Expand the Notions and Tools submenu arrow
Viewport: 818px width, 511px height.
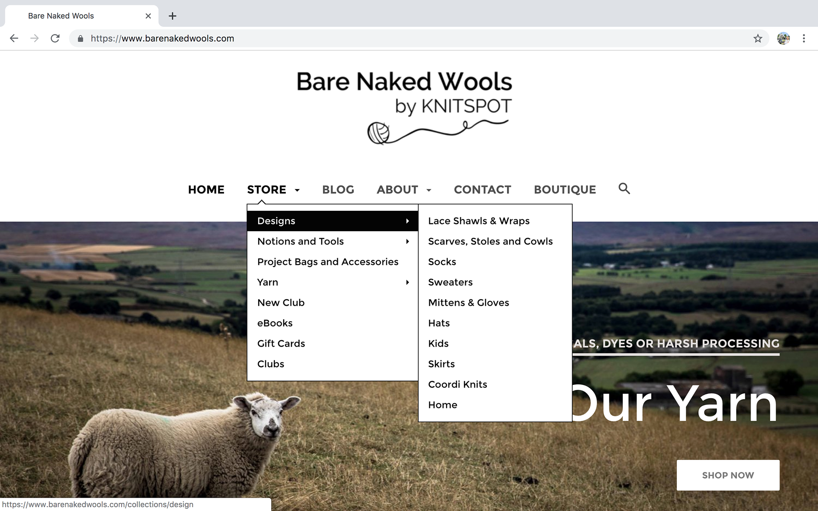click(407, 241)
